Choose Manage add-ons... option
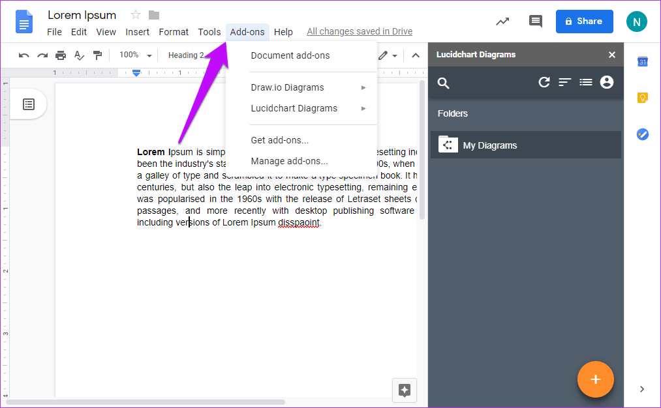661x408 pixels. click(301, 161)
